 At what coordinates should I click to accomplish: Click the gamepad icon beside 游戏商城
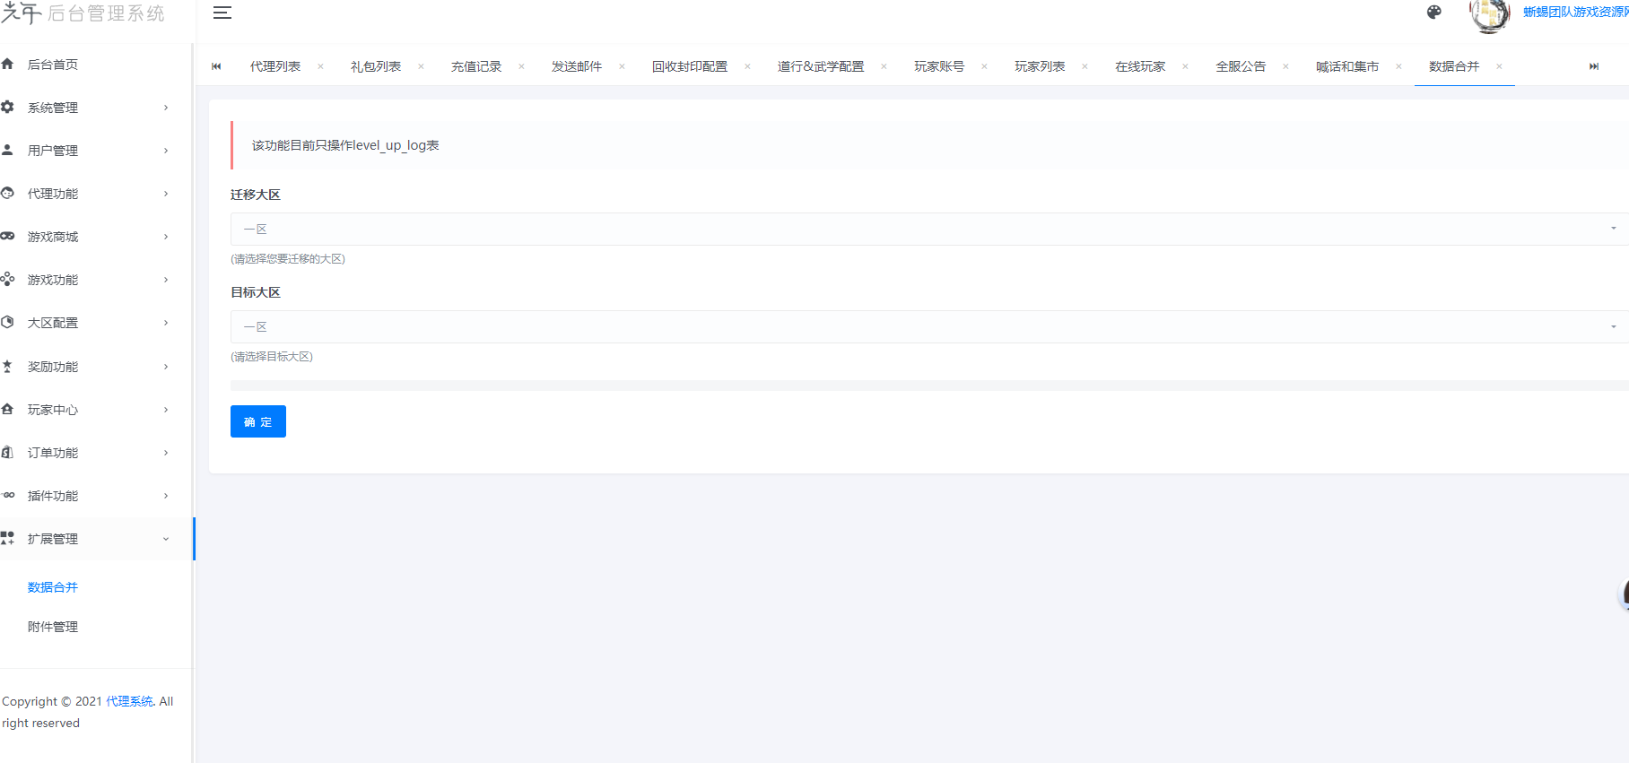8,237
